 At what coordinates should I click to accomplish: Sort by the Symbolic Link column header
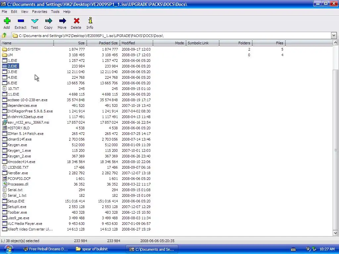pos(203,43)
